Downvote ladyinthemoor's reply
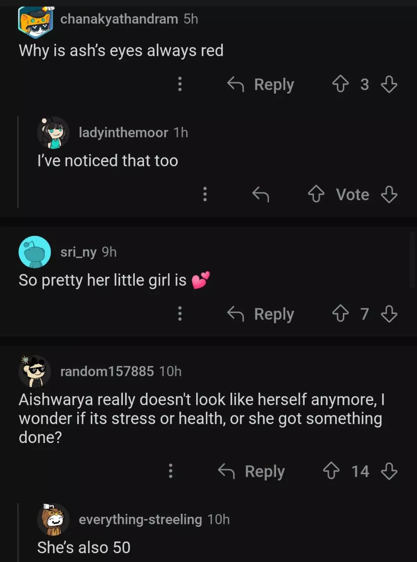Screen dimensions: 417x562 coord(389,195)
